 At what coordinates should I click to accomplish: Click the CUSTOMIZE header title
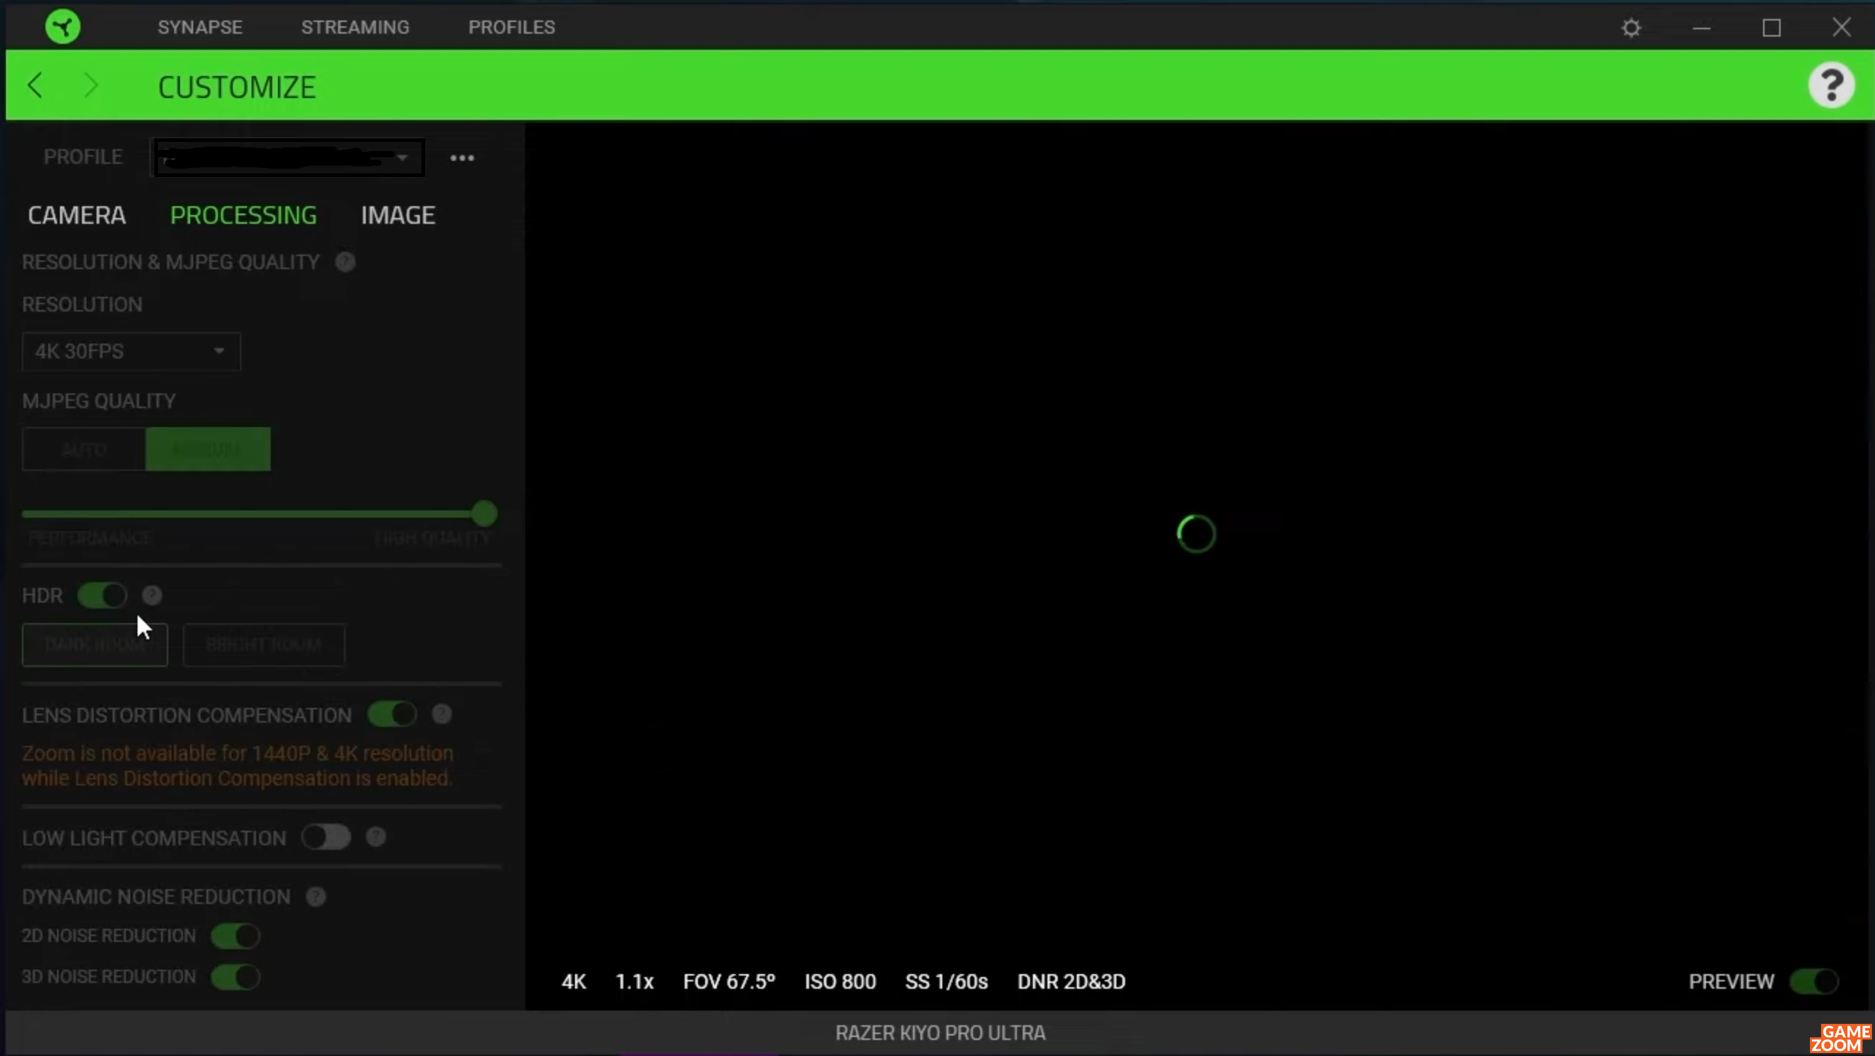[x=236, y=87]
